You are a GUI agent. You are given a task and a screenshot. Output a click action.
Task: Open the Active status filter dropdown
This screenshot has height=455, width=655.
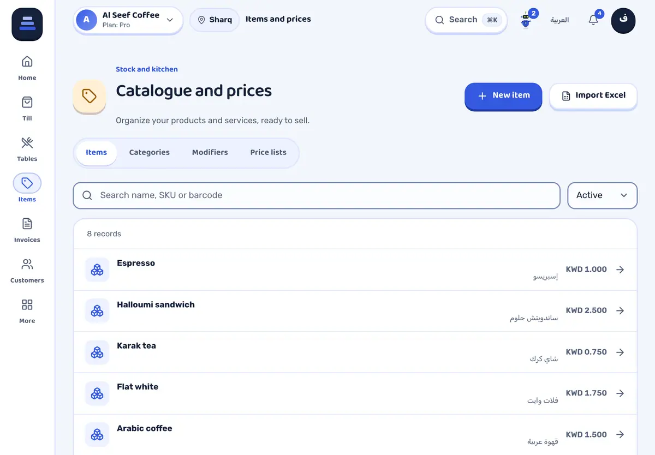603,195
